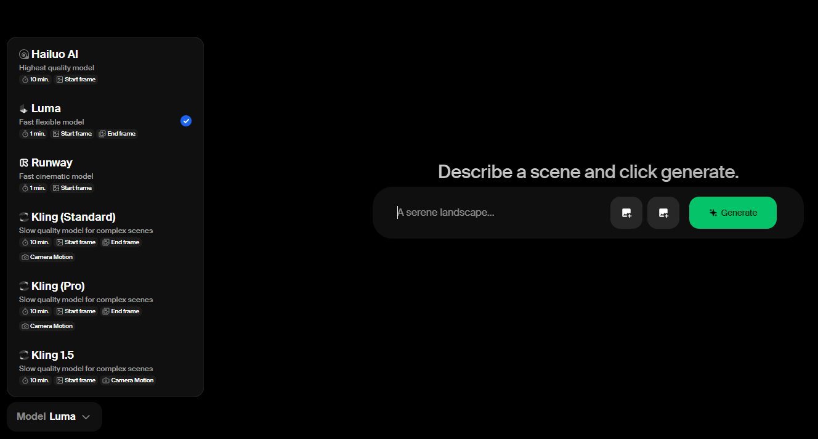Image resolution: width=818 pixels, height=439 pixels.
Task: Click the '10 min.' badge under Hailuo AI
Action: click(35, 80)
